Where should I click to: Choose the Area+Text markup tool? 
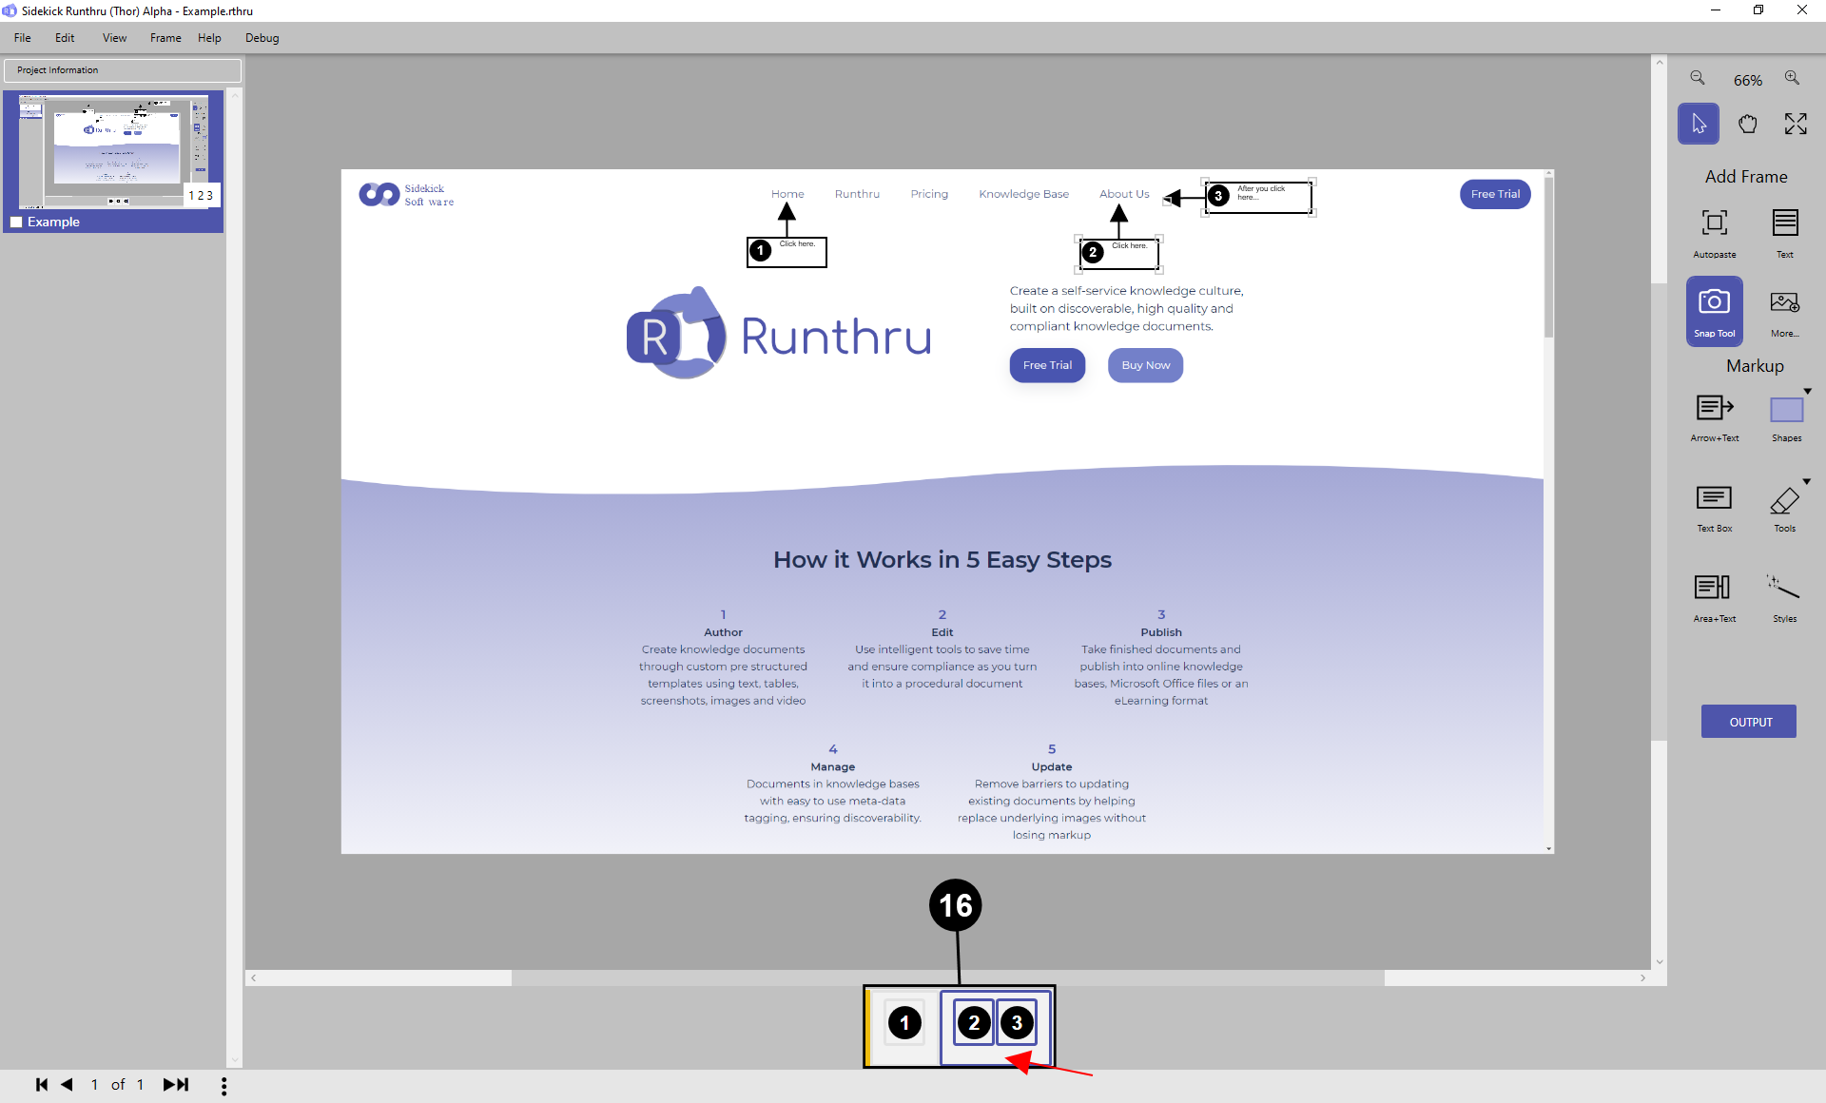1715,597
